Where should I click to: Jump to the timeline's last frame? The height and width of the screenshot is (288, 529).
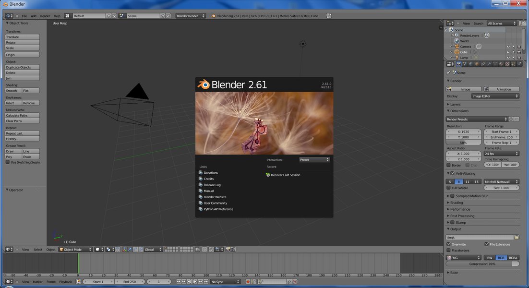click(x=206, y=282)
